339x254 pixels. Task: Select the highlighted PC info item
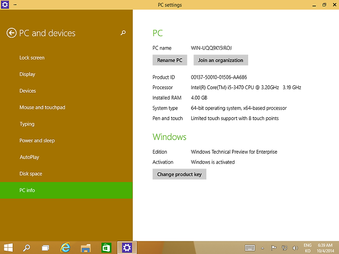[66, 190]
